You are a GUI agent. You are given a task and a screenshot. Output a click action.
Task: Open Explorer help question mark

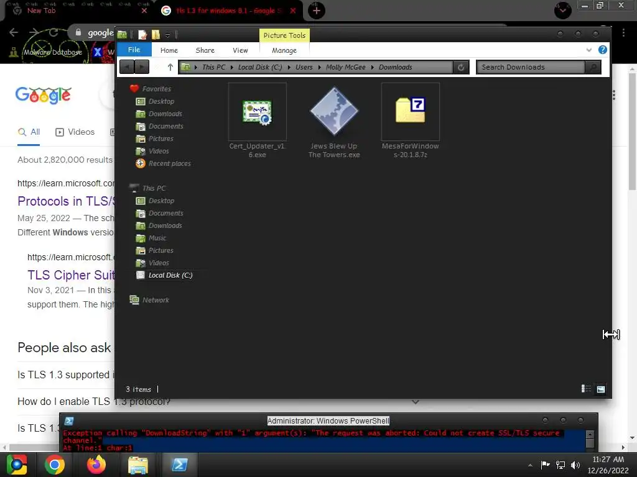pyautogui.click(x=602, y=50)
